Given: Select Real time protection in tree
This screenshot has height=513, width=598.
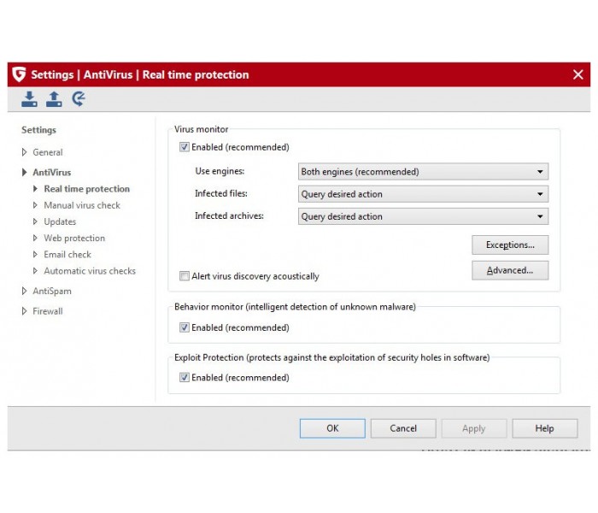Looking at the screenshot, I should pyautogui.click(x=86, y=189).
